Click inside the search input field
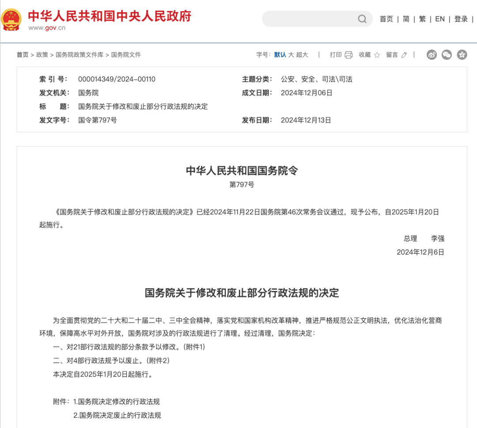 click(x=309, y=19)
